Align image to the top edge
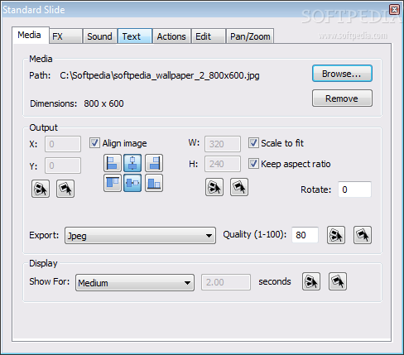This screenshot has height=355, width=404. coord(113,183)
